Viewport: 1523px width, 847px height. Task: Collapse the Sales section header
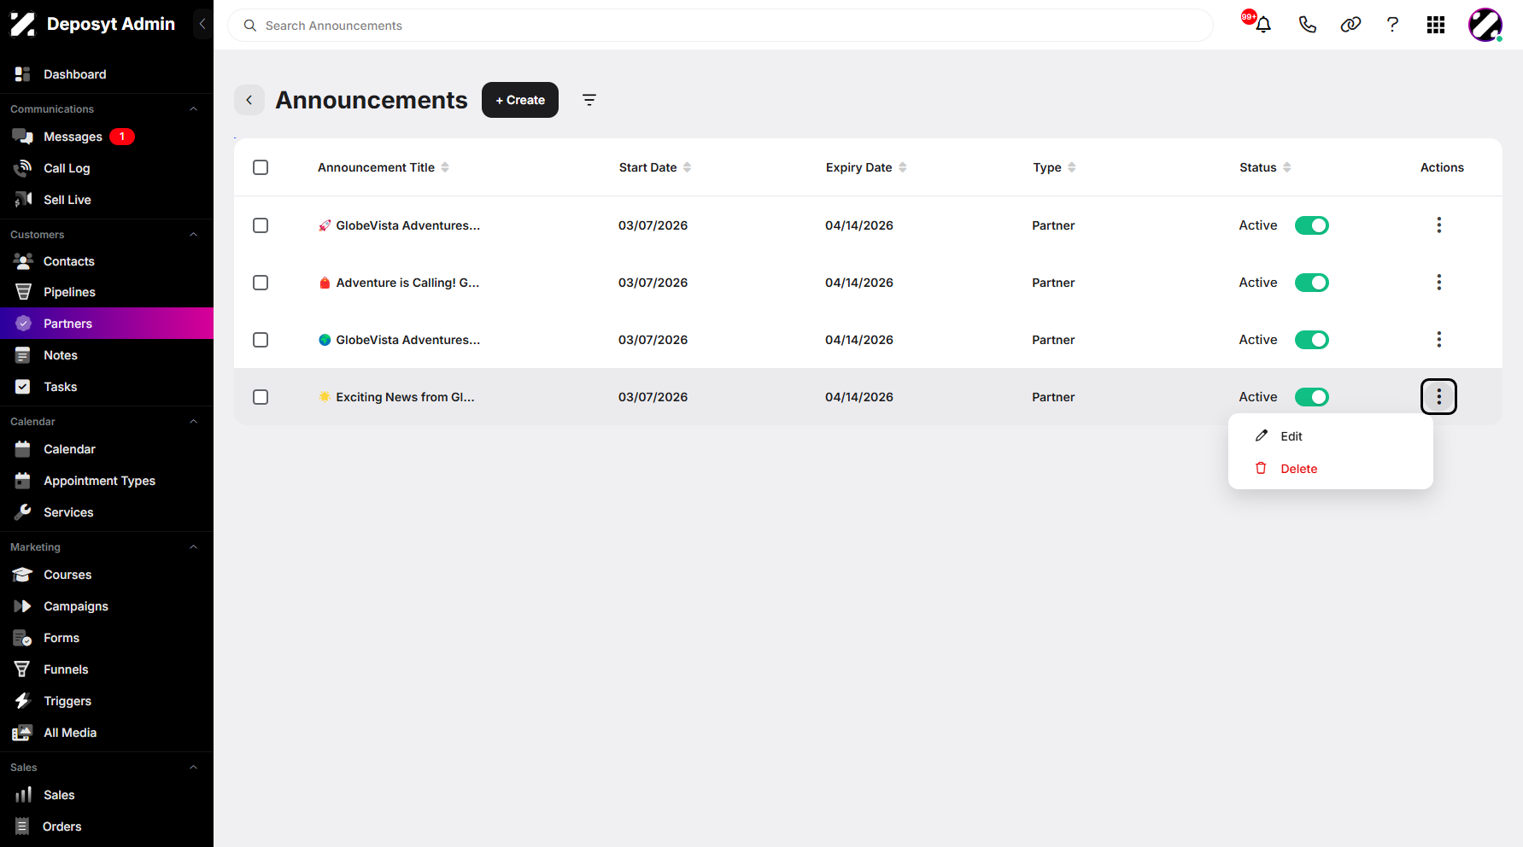click(x=193, y=768)
